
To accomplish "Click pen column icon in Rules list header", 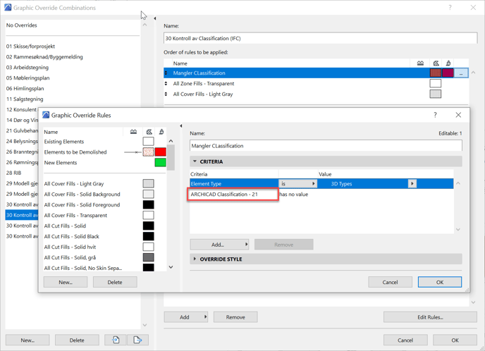I will coord(161,132).
